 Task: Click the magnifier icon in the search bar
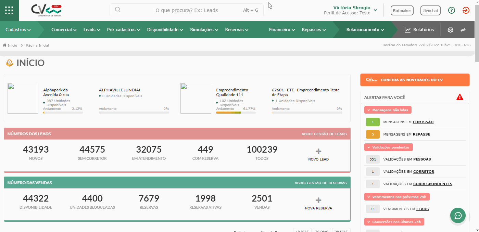tap(117, 10)
